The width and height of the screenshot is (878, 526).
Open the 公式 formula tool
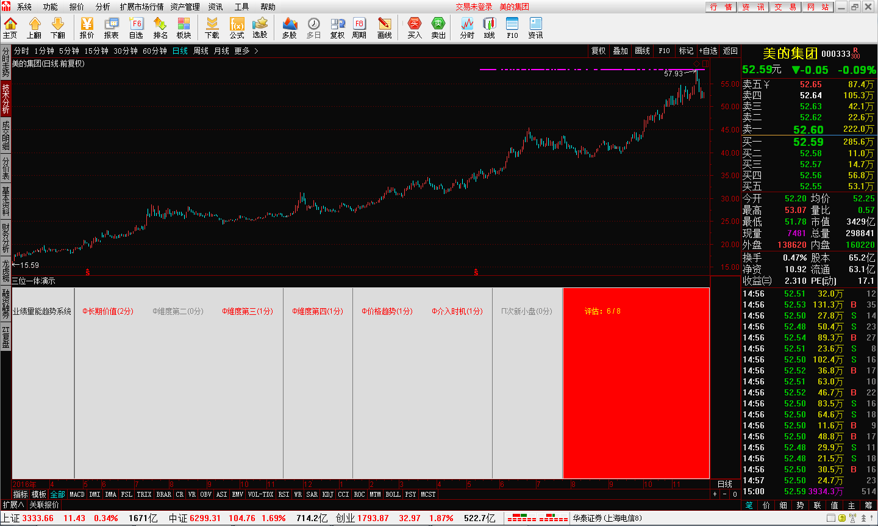(237, 27)
